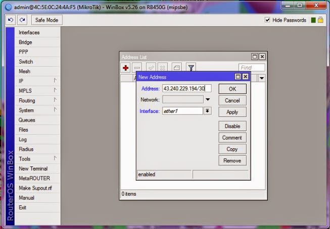Click the Undo arrow icon

tap(11, 20)
